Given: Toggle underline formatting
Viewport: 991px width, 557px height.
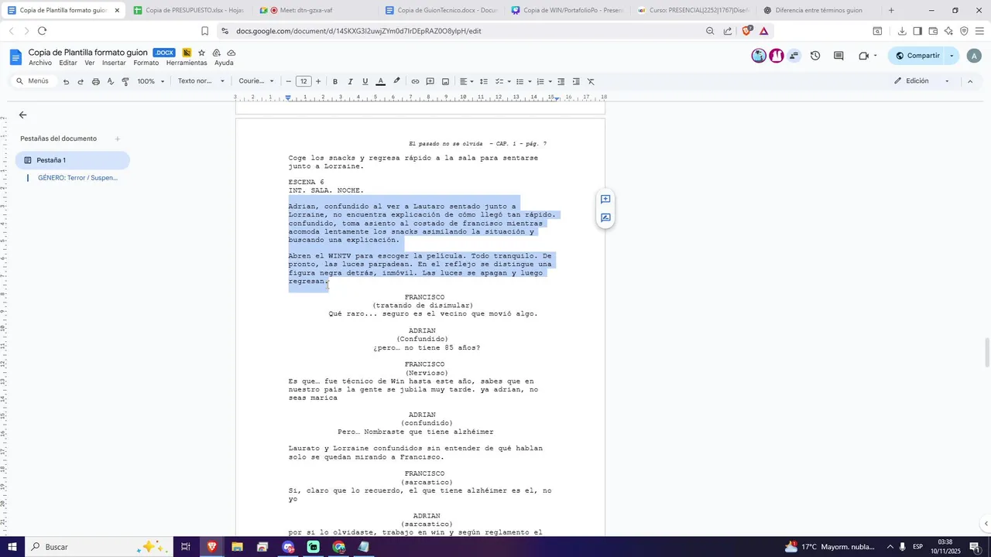Looking at the screenshot, I should click(365, 81).
